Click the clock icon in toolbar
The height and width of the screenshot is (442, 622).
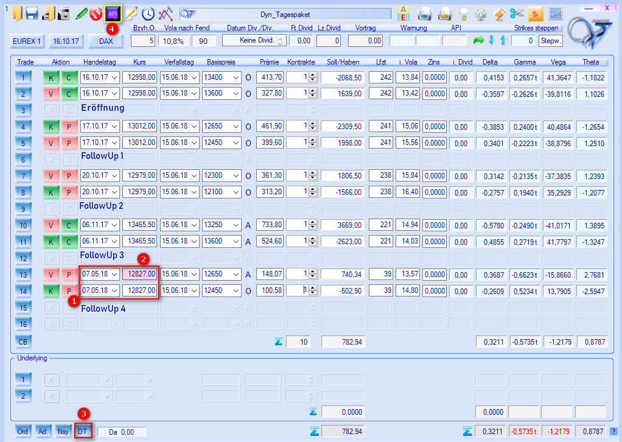(148, 13)
